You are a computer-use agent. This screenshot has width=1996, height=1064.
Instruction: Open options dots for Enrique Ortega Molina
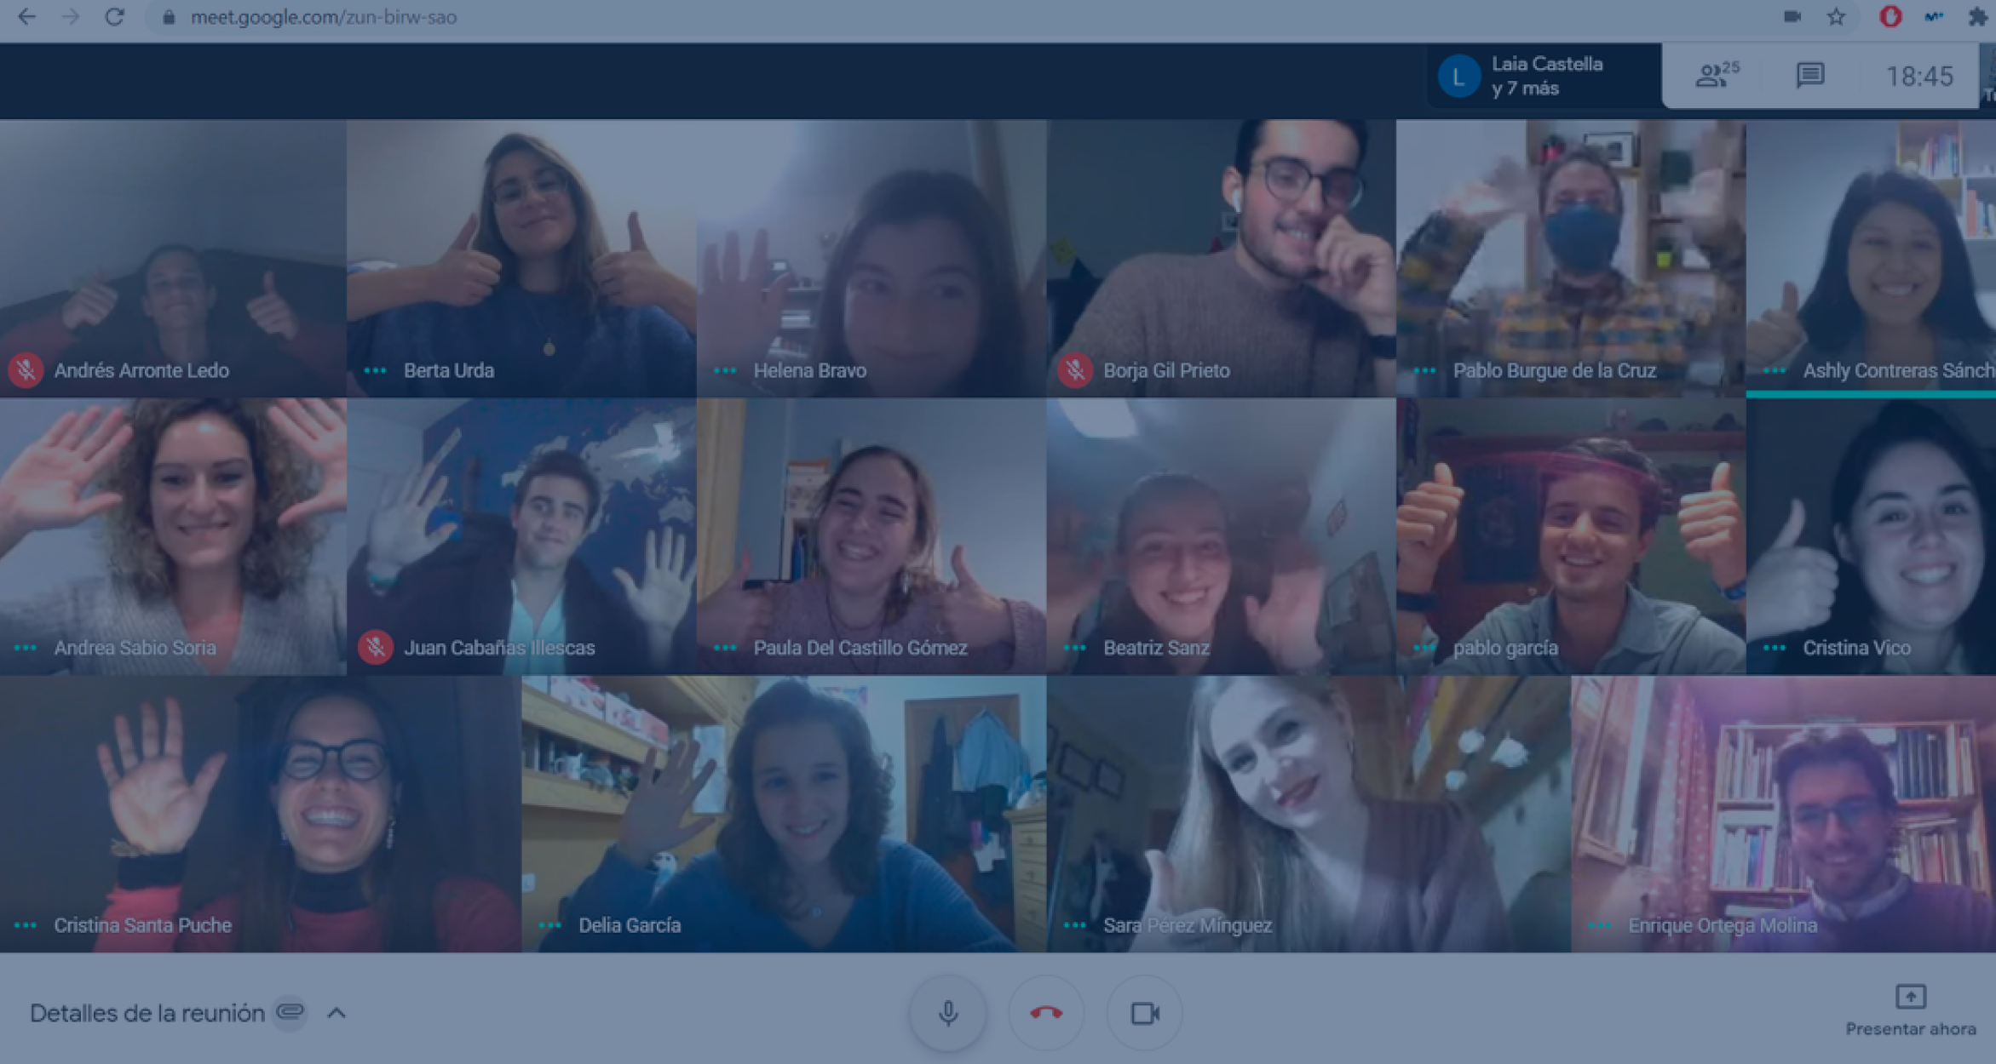tap(1600, 925)
